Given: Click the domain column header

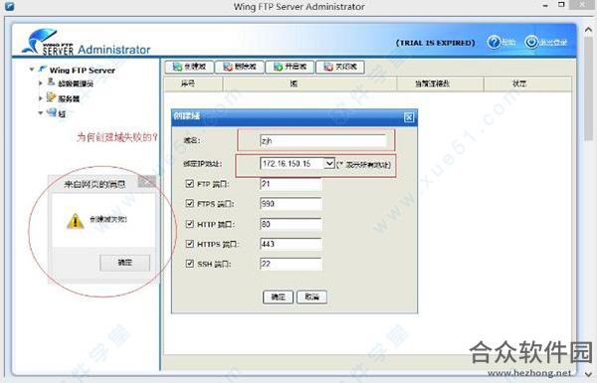Looking at the screenshot, I should point(309,84).
